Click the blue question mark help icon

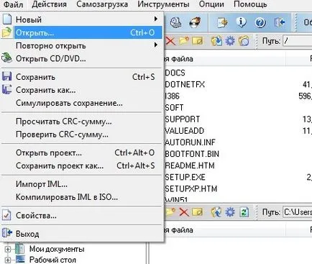[x=260, y=22]
